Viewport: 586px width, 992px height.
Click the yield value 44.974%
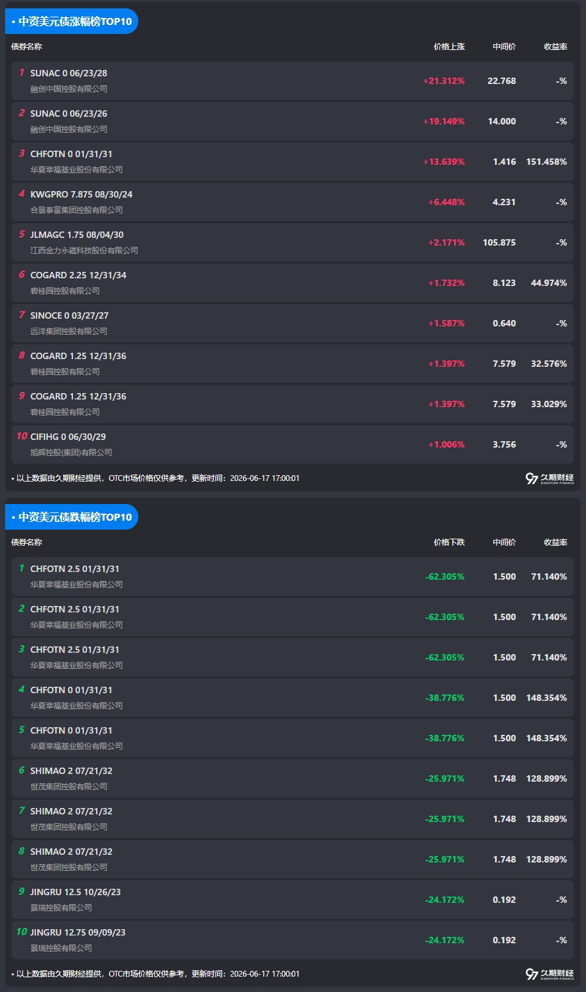549,283
